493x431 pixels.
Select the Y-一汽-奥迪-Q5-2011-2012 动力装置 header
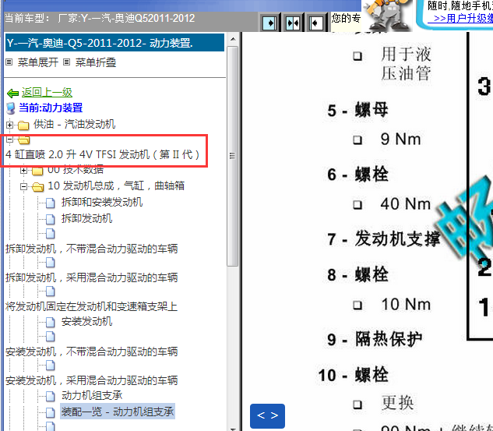114,43
